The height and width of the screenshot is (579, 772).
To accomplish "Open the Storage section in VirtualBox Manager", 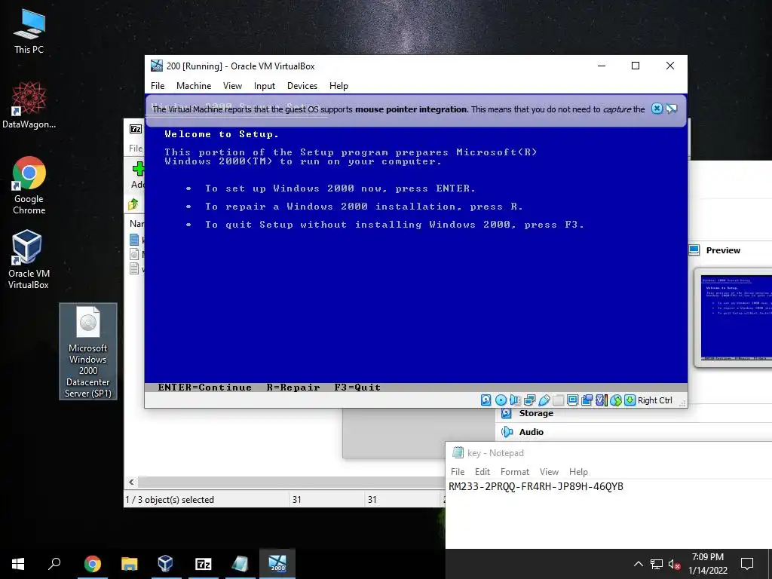I will [536, 413].
